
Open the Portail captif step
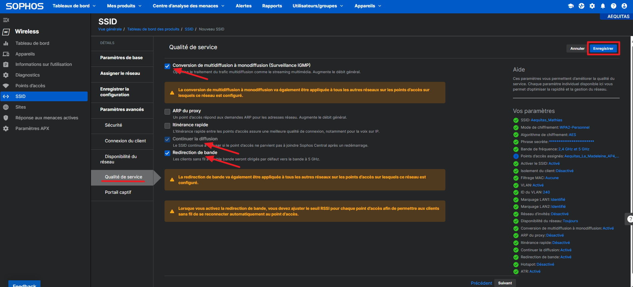[x=122, y=192]
